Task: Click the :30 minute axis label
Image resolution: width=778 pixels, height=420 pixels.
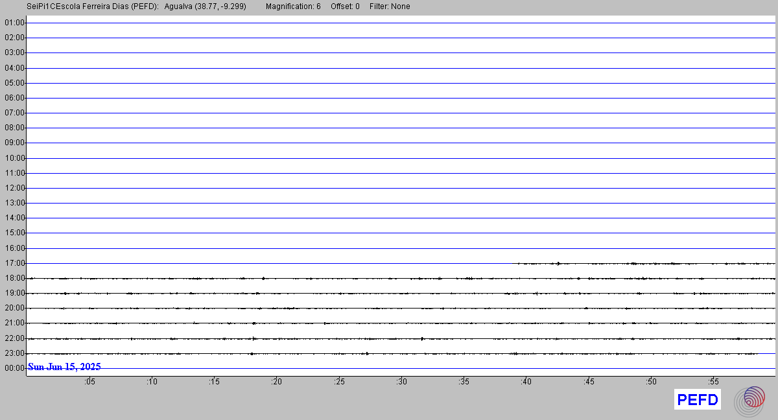Action: pos(401,382)
